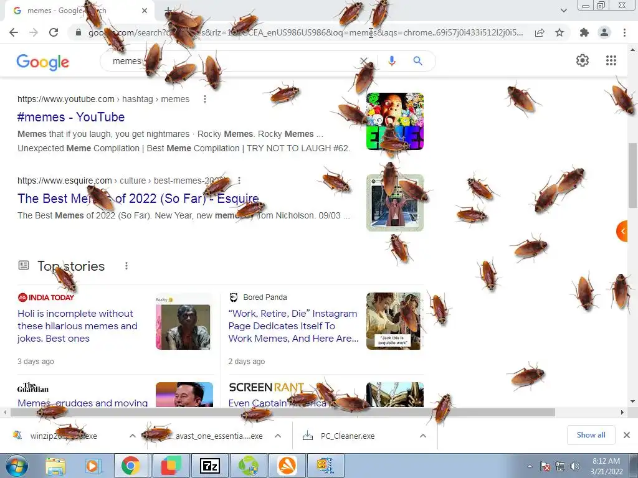Run the search with the magnifier icon
Viewport: 638px width, 478px height.
(x=417, y=61)
